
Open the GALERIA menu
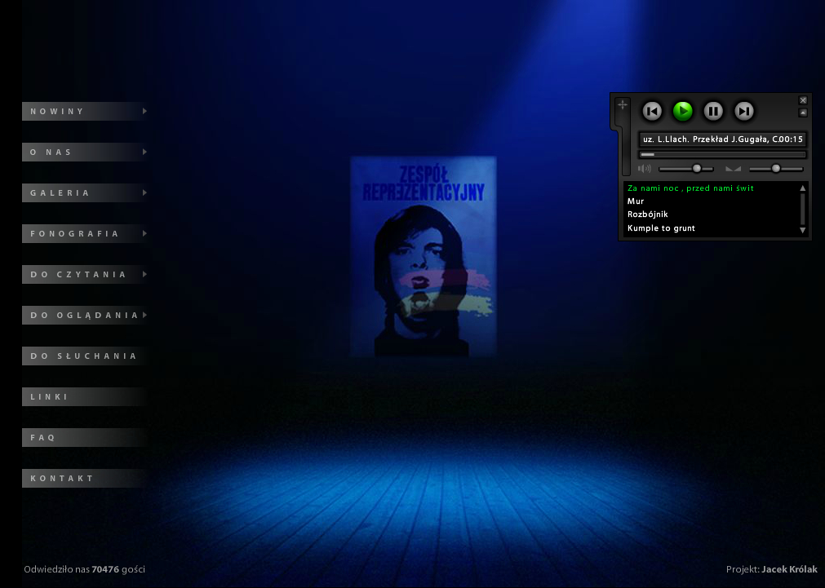(x=84, y=193)
